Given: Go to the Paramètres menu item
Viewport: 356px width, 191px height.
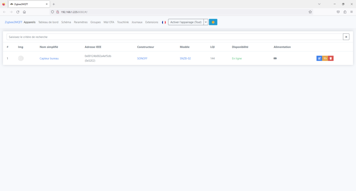Looking at the screenshot, I should click(81, 22).
